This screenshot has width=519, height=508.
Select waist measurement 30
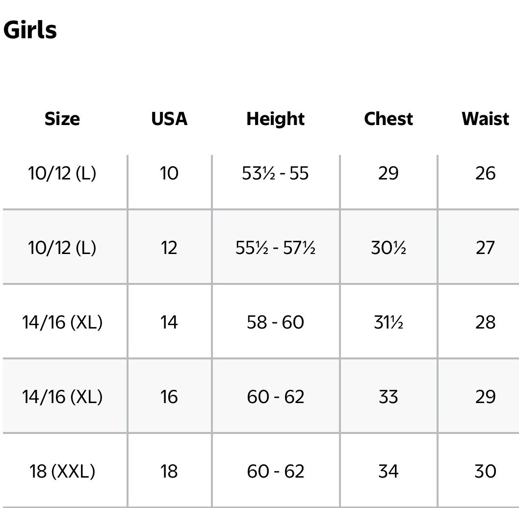[485, 471]
